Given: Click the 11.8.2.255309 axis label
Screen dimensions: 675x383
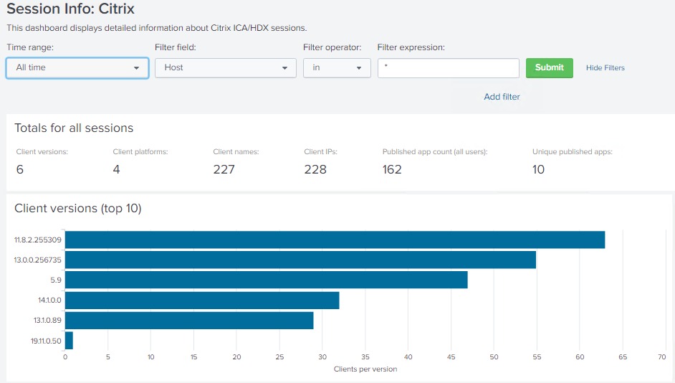Looking at the screenshot, I should click(38, 240).
